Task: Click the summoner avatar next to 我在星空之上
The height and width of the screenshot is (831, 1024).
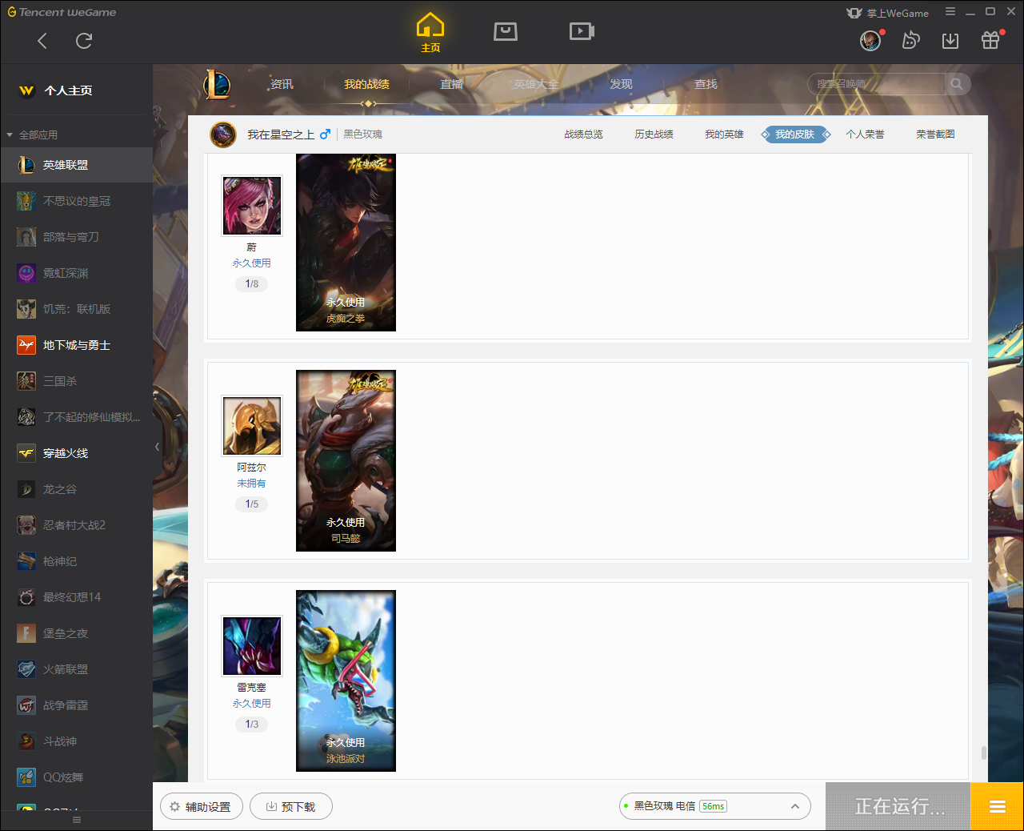Action: (223, 134)
